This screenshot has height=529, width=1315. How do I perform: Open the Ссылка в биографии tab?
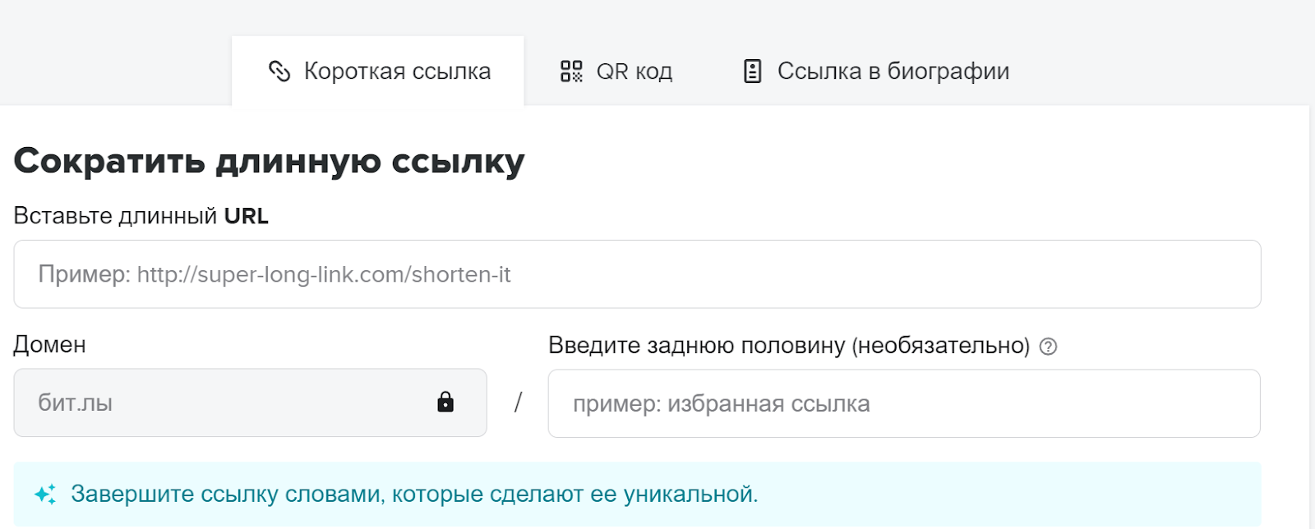pyautogui.click(x=876, y=71)
